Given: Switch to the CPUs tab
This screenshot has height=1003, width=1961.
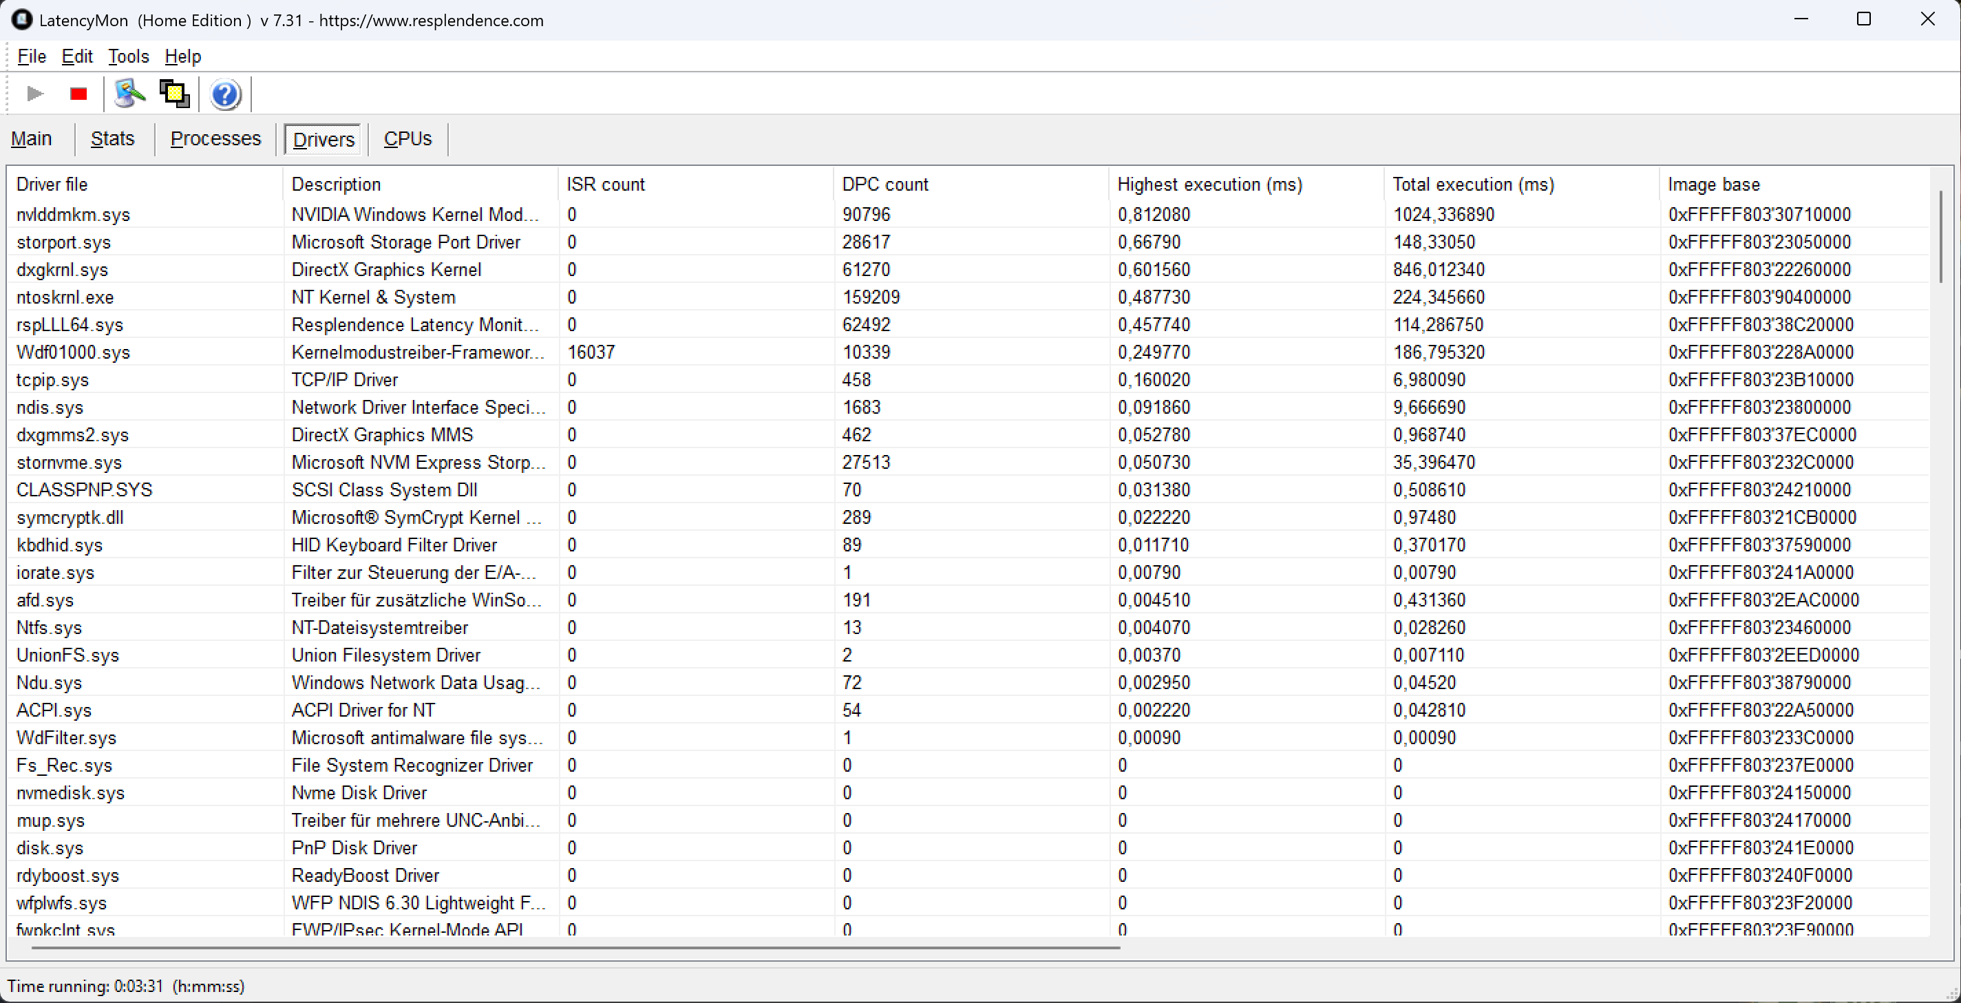Looking at the screenshot, I should click(x=407, y=138).
